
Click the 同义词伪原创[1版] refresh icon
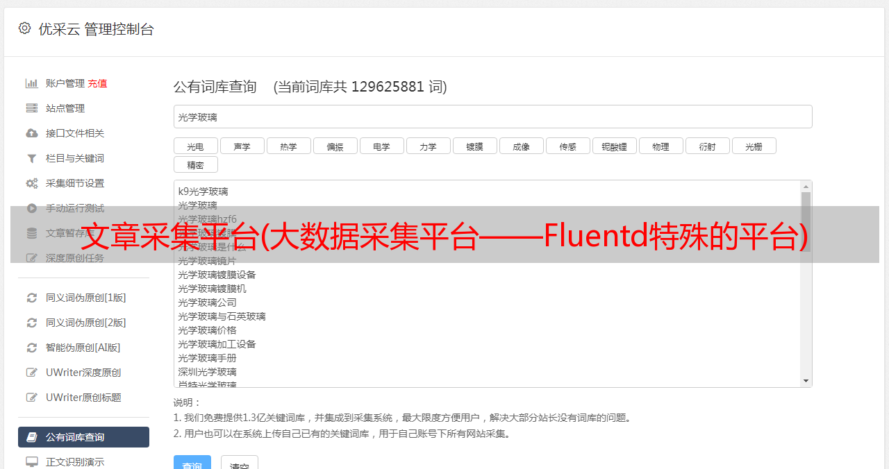pyautogui.click(x=32, y=298)
